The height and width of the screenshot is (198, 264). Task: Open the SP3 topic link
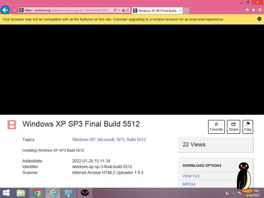[120, 139]
